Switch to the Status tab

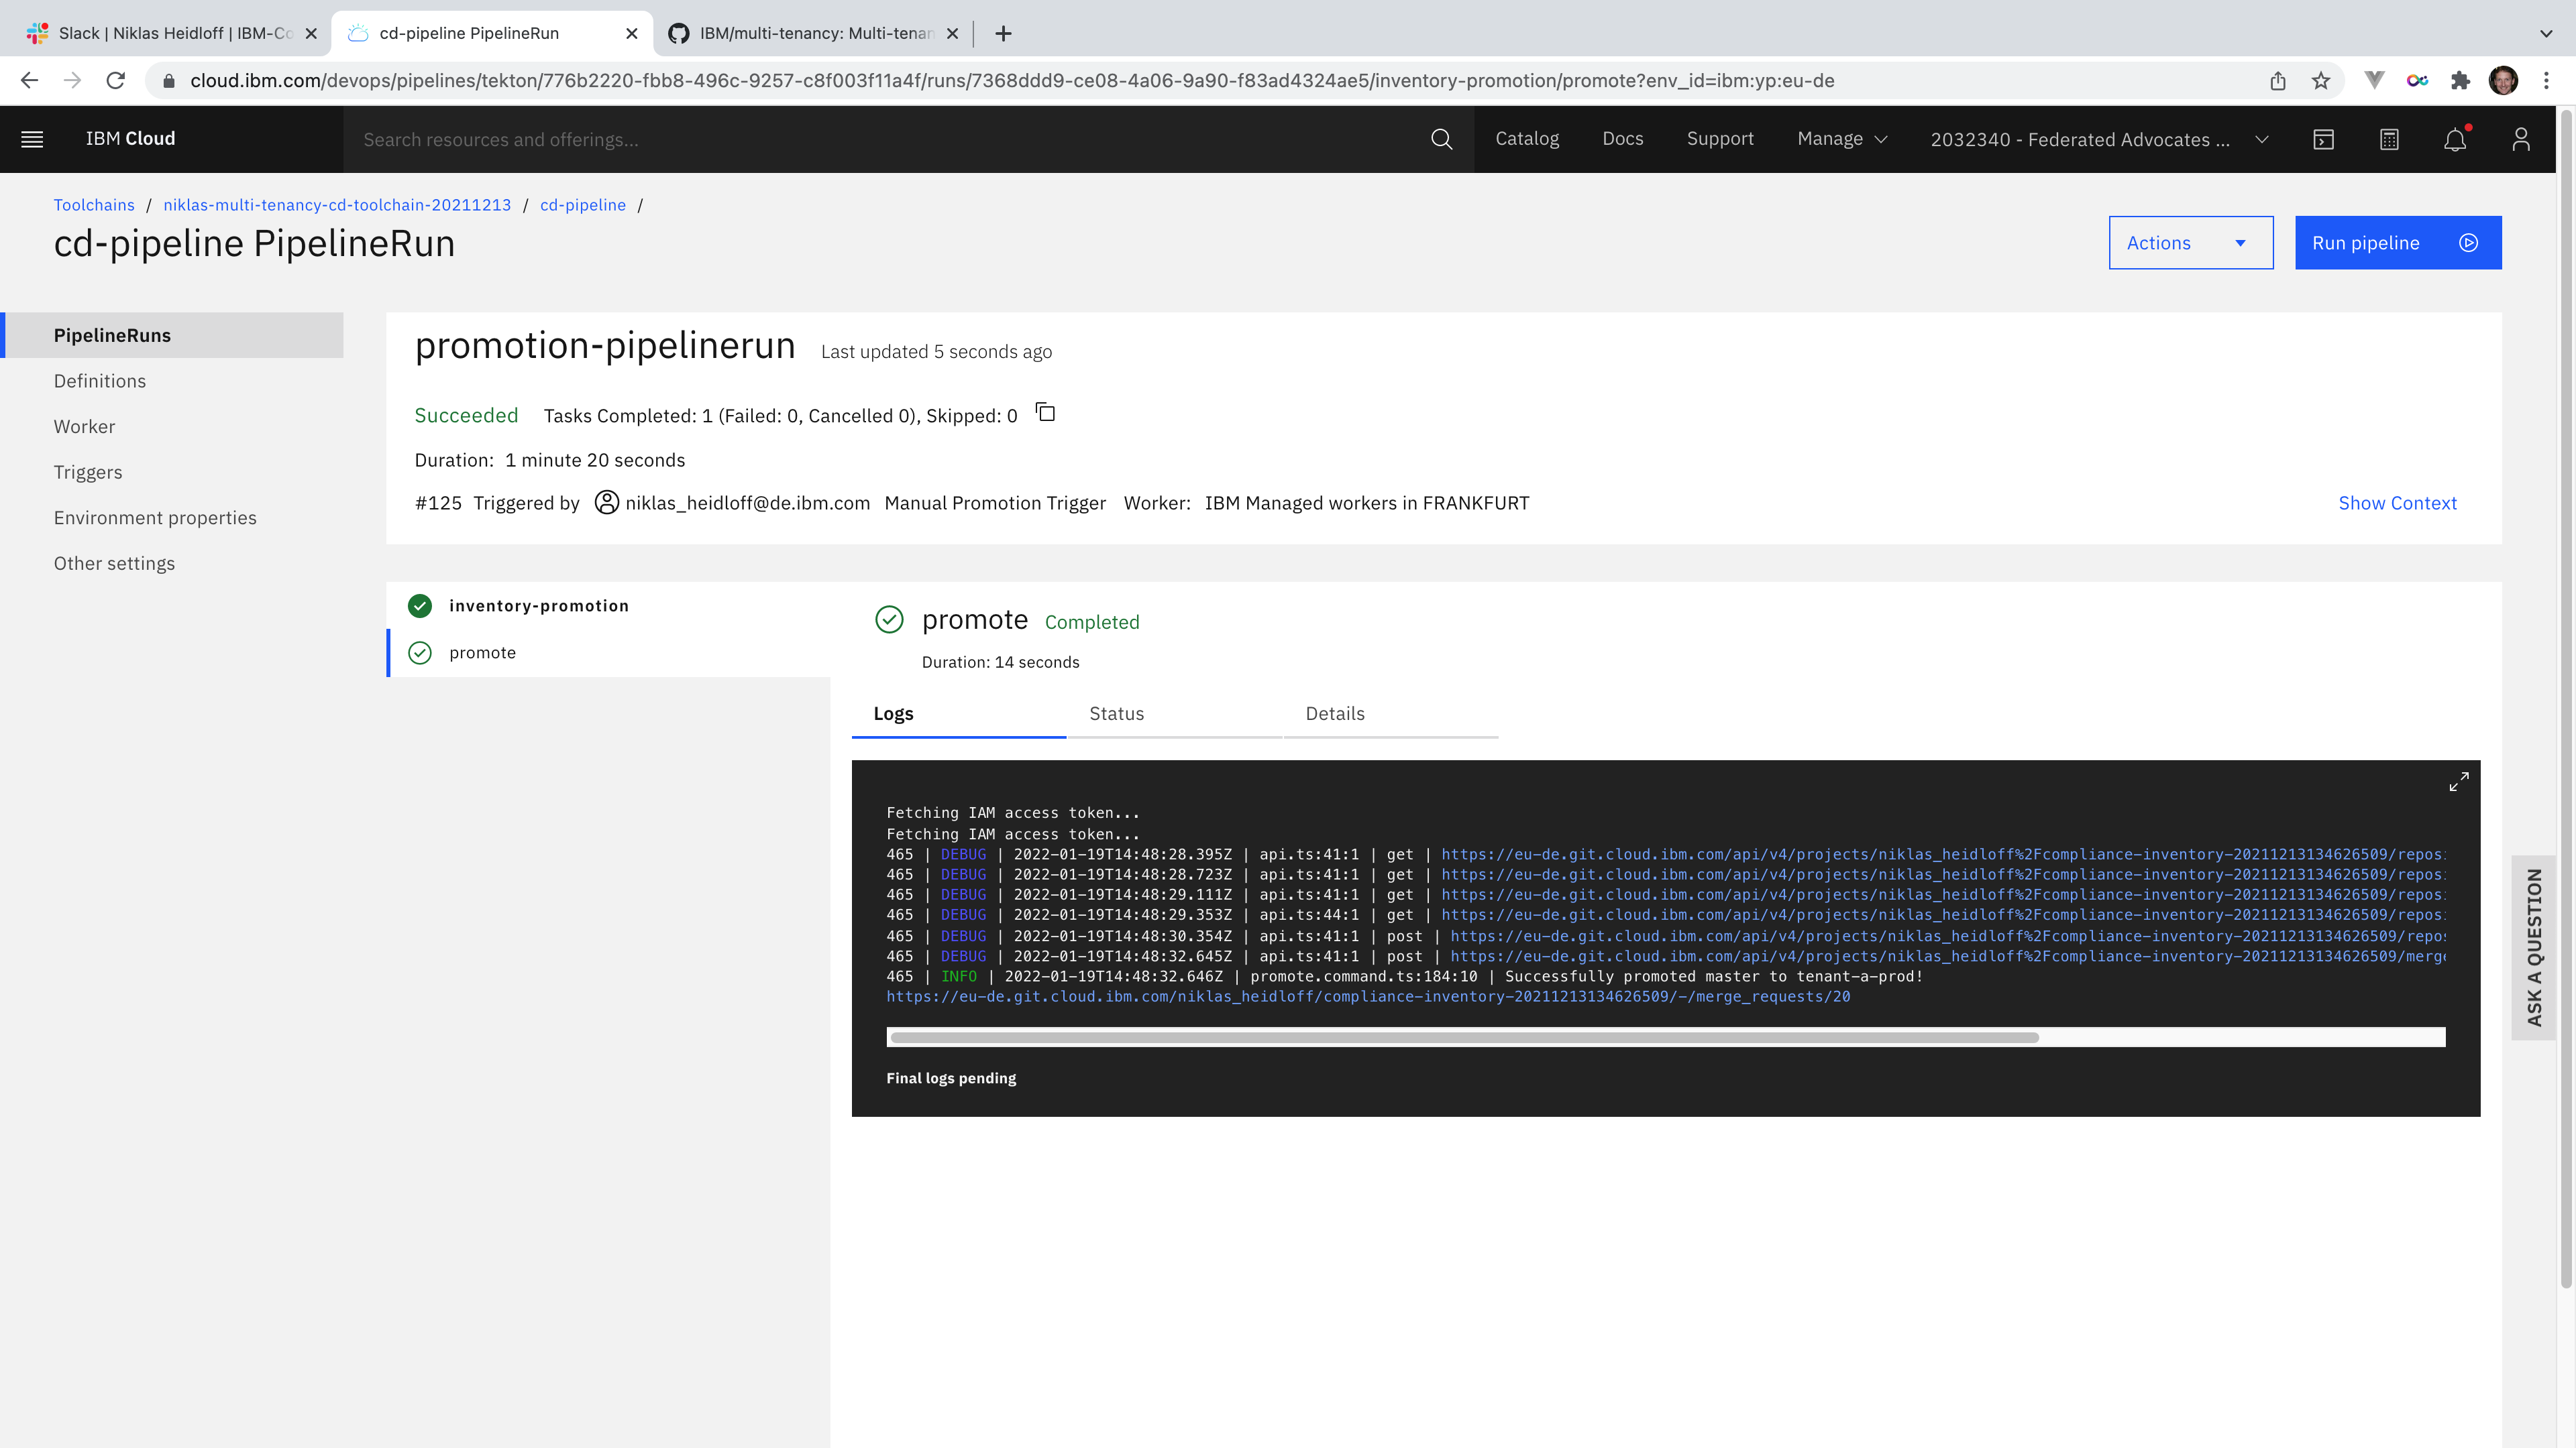pos(1116,713)
